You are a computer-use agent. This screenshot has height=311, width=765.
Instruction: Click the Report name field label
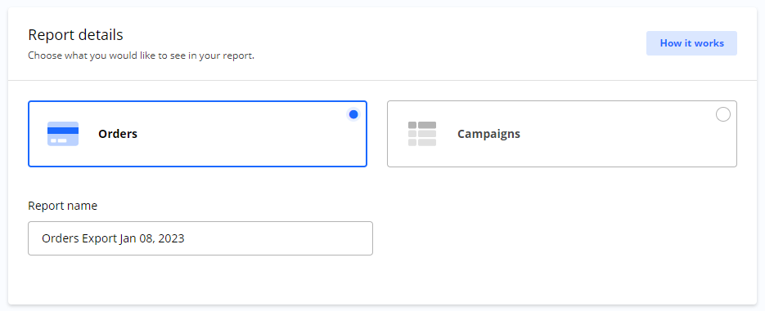pyautogui.click(x=62, y=206)
